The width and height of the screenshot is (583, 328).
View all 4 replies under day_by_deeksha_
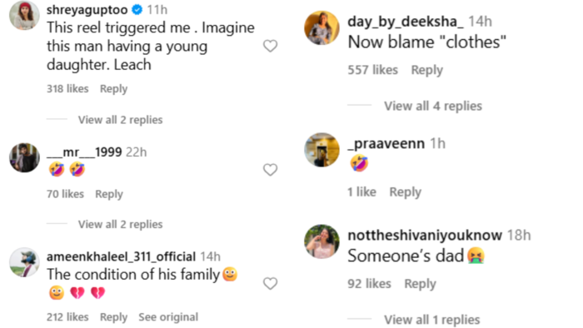click(x=433, y=106)
